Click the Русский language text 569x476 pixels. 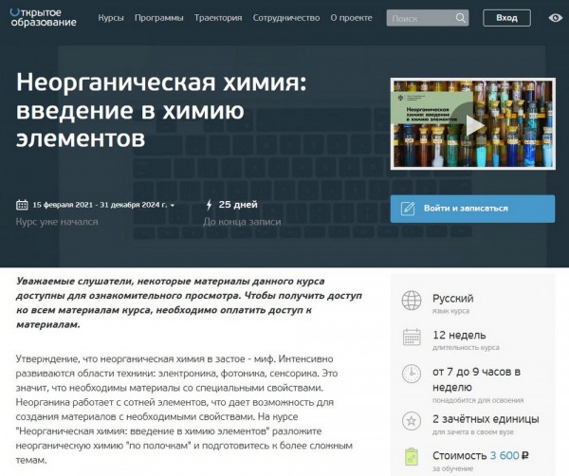click(453, 299)
